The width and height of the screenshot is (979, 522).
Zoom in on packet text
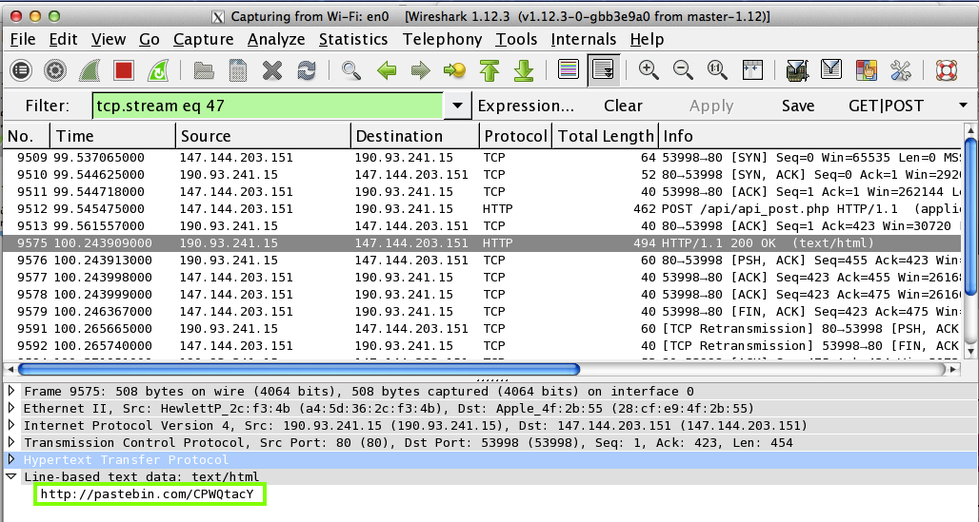[649, 70]
